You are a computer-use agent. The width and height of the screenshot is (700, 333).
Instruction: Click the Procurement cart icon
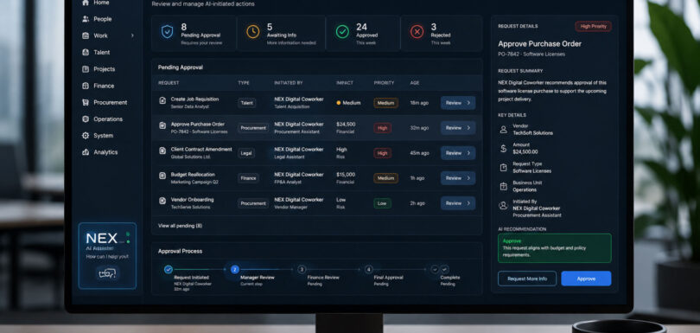pos(86,102)
